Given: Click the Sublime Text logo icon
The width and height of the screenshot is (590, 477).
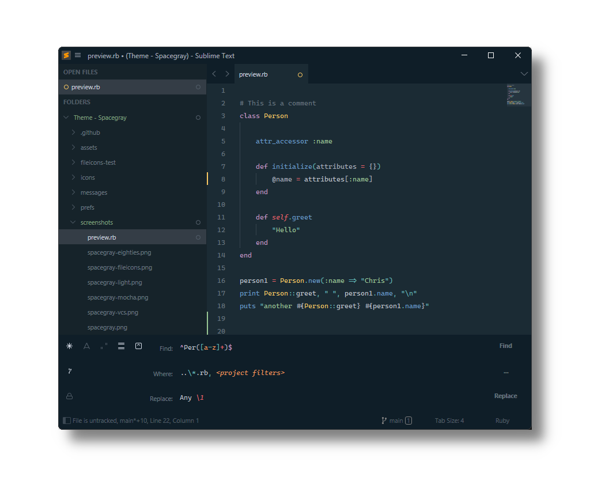Looking at the screenshot, I should pos(66,55).
